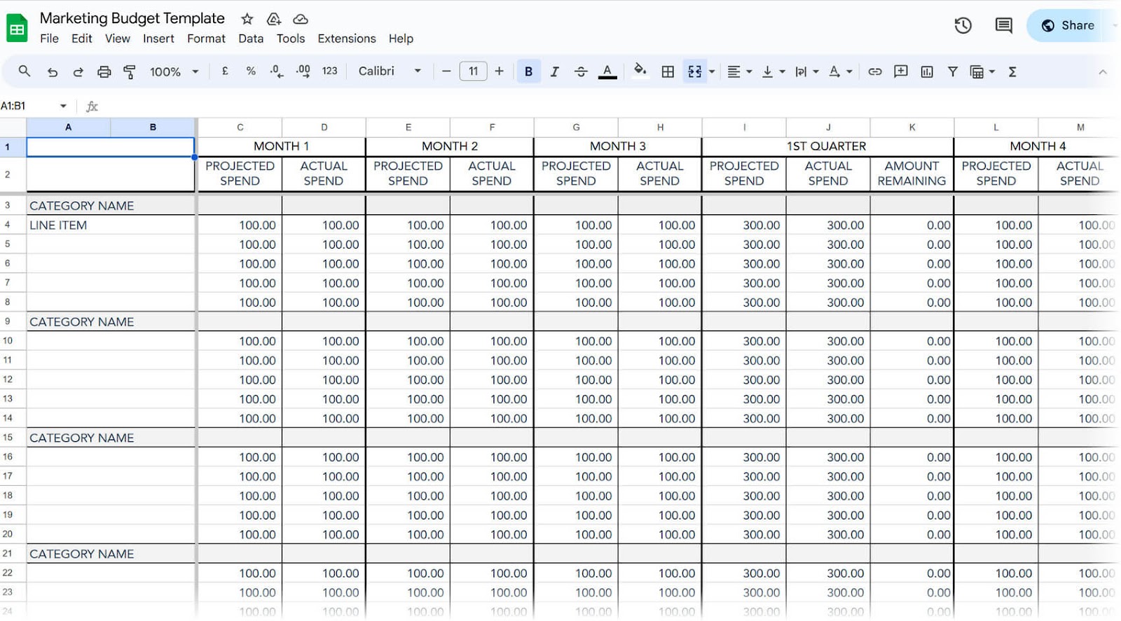
Task: Open version history clock icon
Action: point(963,26)
